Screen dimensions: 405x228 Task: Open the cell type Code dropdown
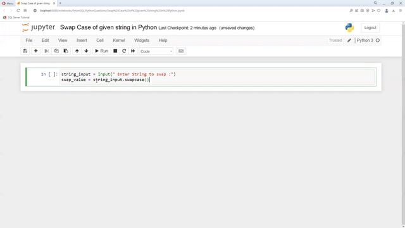click(x=156, y=51)
